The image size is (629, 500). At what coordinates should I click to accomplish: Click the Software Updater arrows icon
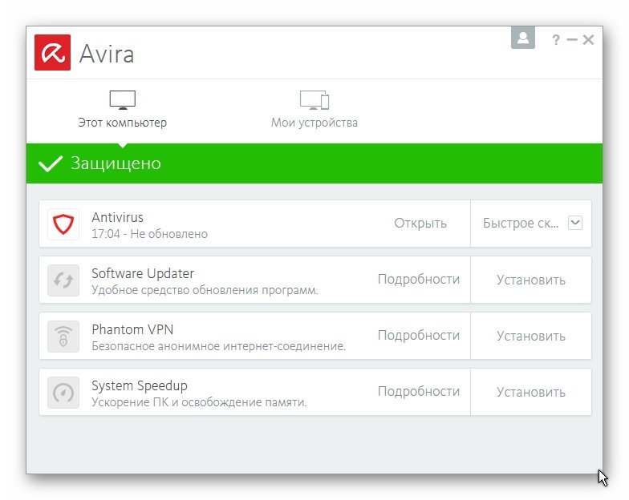tap(63, 280)
